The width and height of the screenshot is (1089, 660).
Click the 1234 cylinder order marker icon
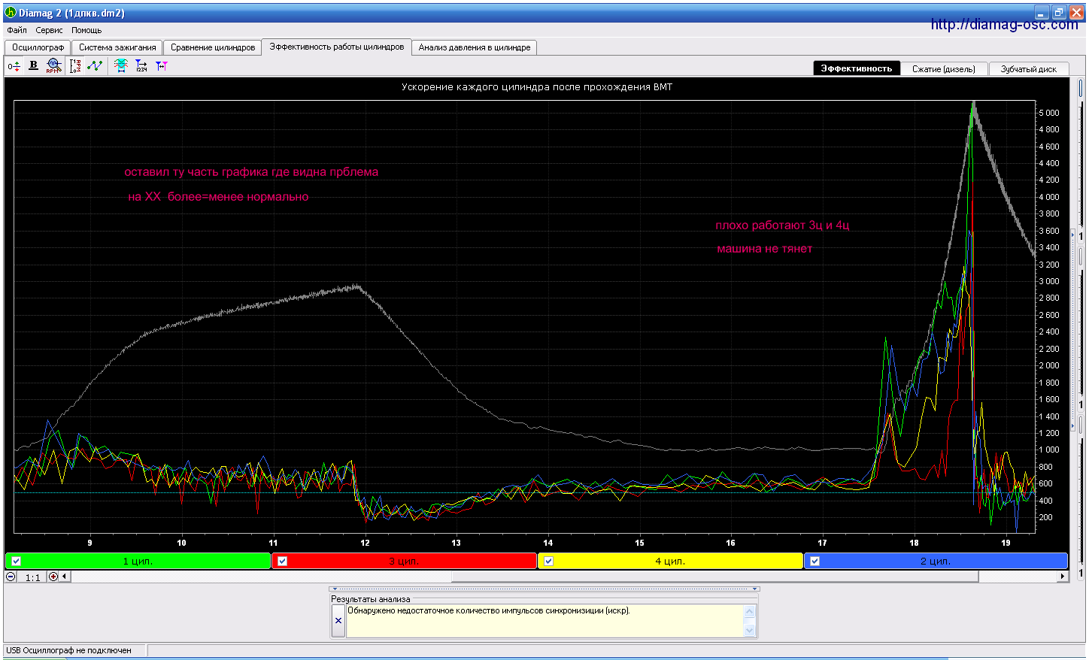[x=141, y=66]
